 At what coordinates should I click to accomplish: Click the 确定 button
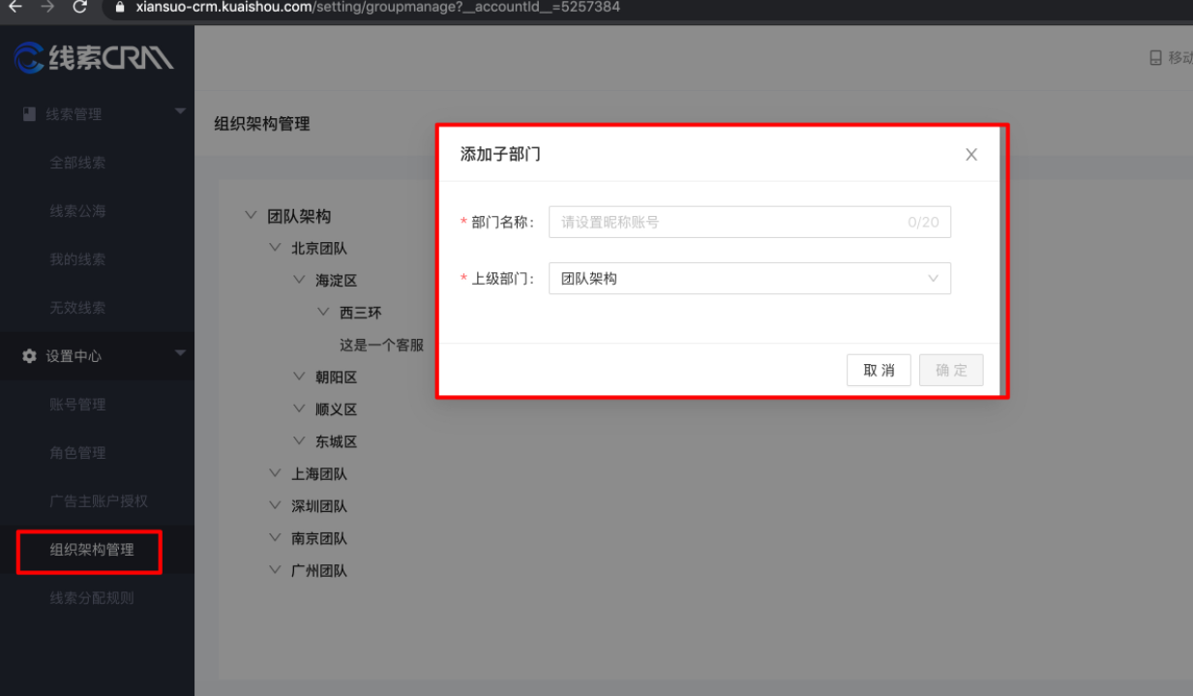pos(951,370)
